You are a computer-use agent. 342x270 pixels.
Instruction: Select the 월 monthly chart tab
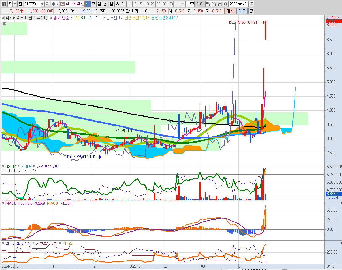[99, 4]
